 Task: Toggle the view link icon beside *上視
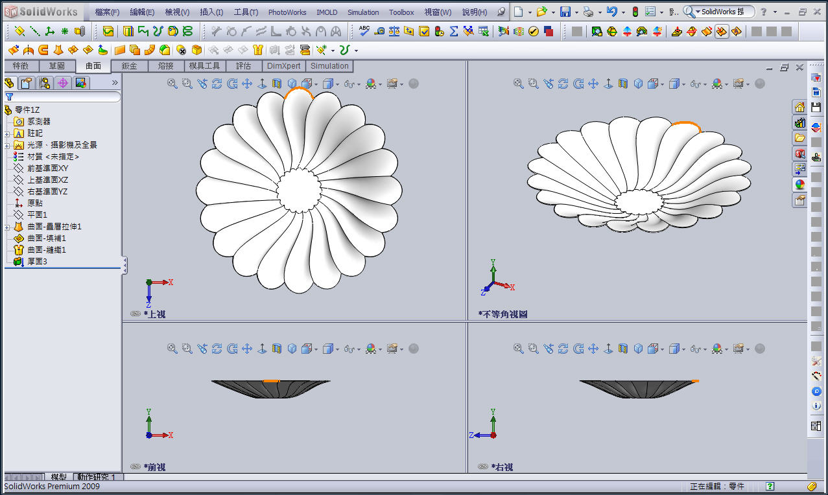[136, 314]
